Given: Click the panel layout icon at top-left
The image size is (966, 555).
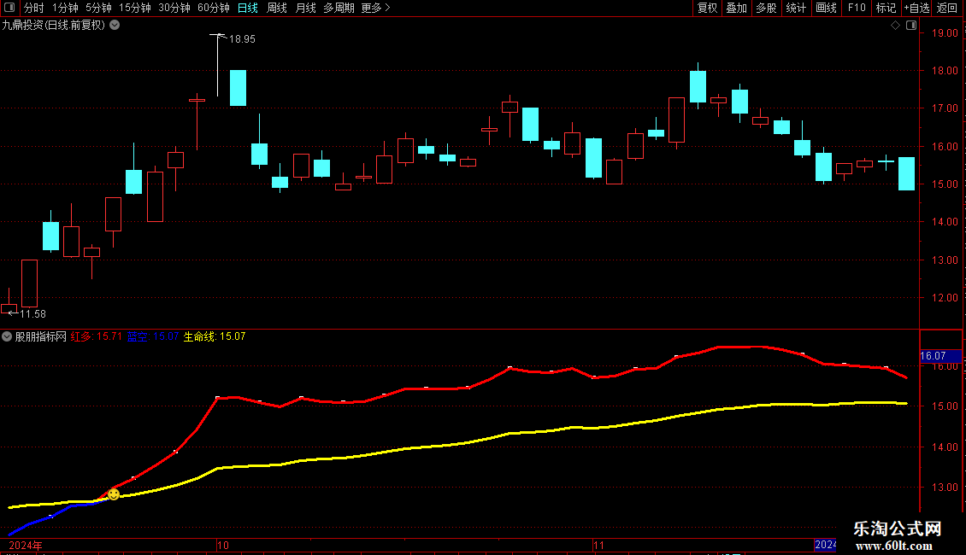Looking at the screenshot, I should tap(9, 8).
